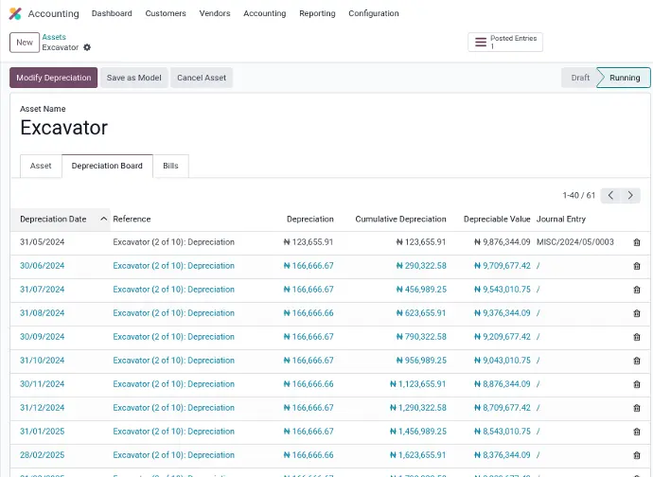Open the Accounting menu in navbar
Viewport: 653px width, 477px height.
pos(265,13)
